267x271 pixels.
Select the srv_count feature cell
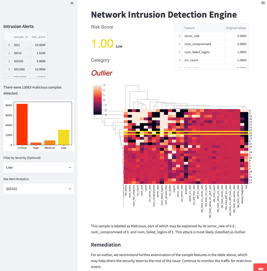(x=203, y=60)
